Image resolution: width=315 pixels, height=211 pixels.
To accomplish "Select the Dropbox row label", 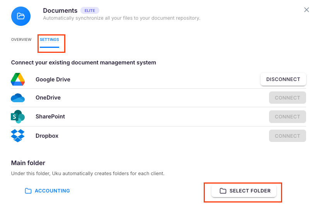I will 47,136.
